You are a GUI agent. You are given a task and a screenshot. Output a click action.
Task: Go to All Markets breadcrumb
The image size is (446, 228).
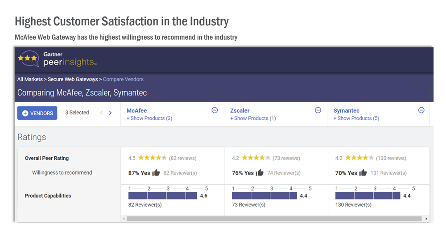[x=30, y=79]
